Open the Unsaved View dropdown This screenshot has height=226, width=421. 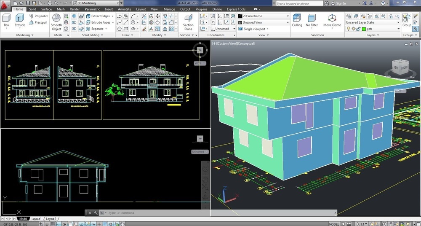(x=264, y=22)
